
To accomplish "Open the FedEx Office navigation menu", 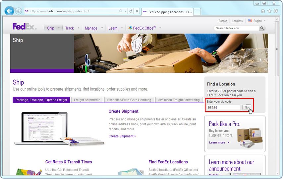I will pyautogui.click(x=142, y=28).
